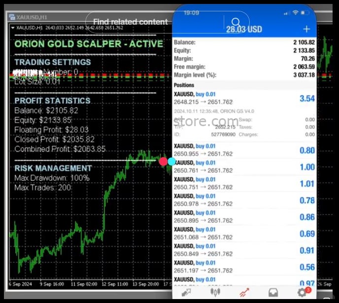
Task: Click the 1.00 profit value
Action: [307, 167]
